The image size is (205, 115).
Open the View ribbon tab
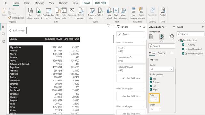[51, 3]
